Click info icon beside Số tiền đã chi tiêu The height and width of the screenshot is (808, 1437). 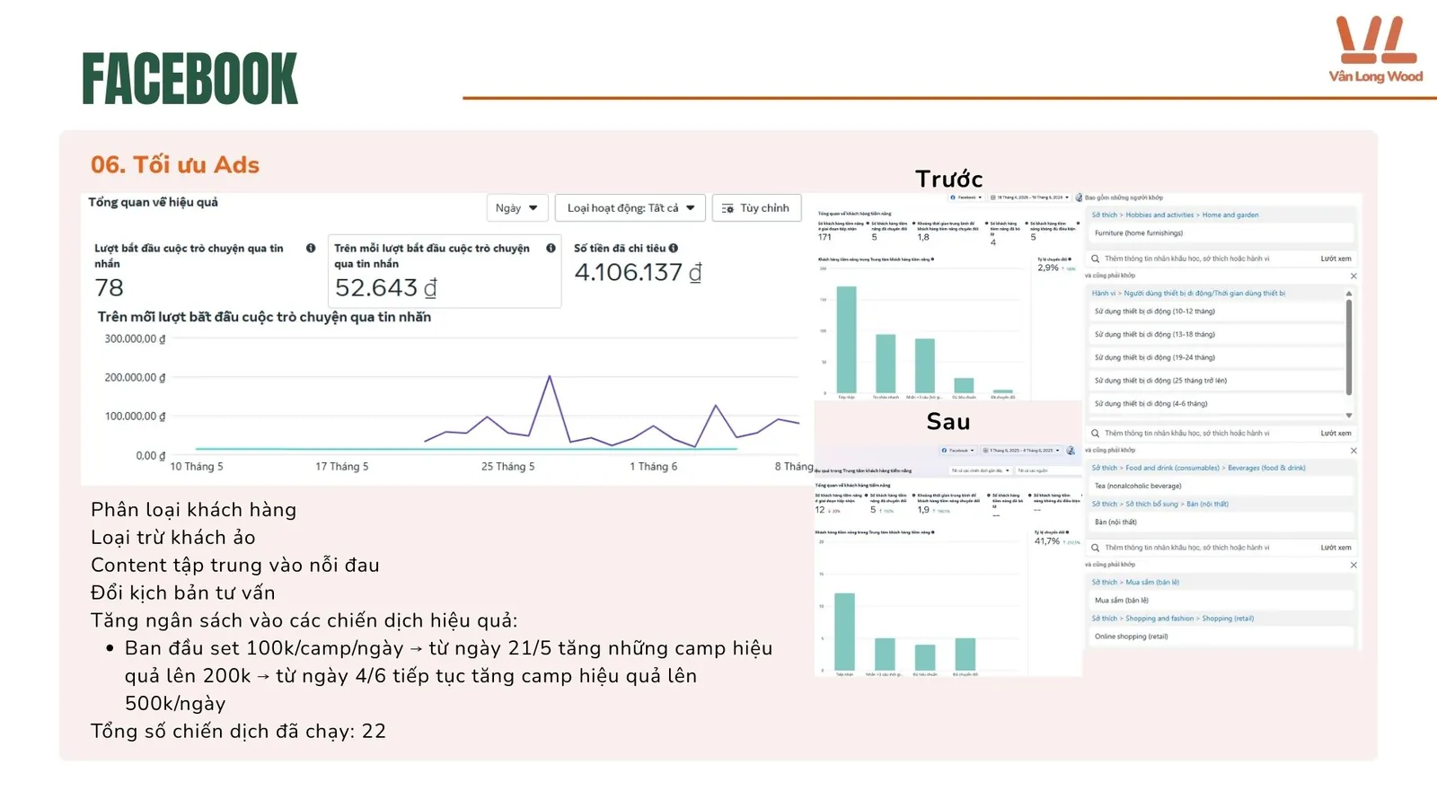click(673, 249)
